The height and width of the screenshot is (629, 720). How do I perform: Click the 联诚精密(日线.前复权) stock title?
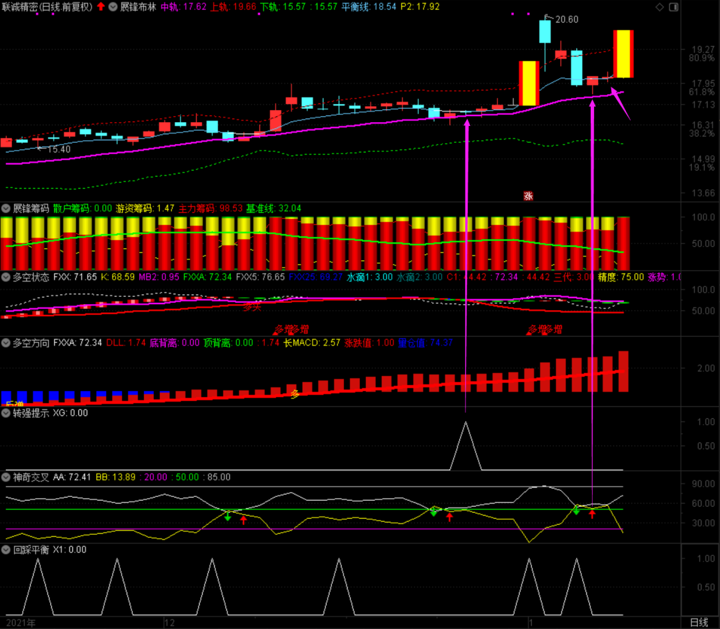point(47,7)
